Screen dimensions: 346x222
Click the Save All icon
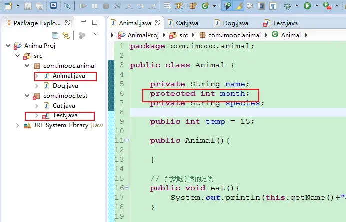[39, 6]
